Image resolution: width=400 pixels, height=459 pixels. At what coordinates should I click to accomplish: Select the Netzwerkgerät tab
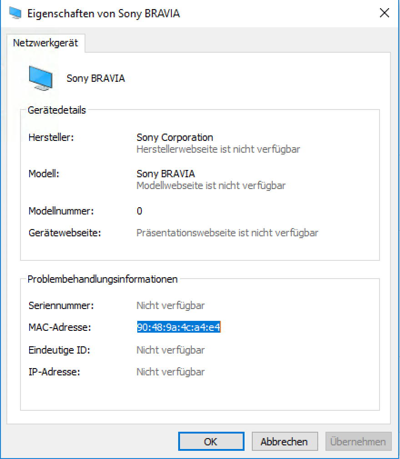(45, 43)
